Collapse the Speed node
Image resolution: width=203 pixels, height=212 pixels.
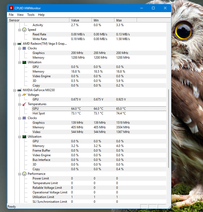(x=19, y=30)
